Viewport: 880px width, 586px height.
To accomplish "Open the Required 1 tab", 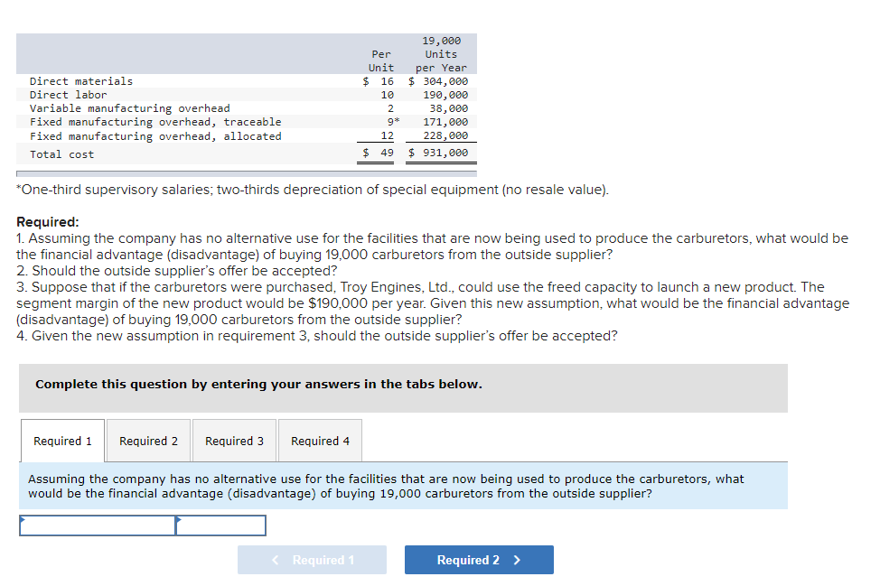I will point(62,441).
